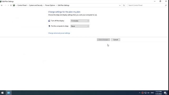Viewport: 169px width, 95px height.
Task: Open Change advanced power settings
Action: point(59,33)
